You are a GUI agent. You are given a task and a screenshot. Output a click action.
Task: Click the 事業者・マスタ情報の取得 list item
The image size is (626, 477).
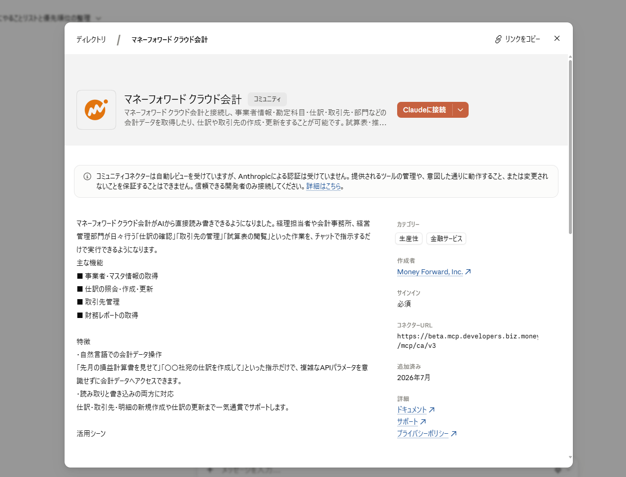coord(117,276)
